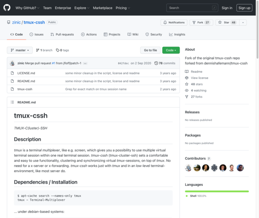Click the Contributors heading link
The height and width of the screenshot is (218, 259).
click(x=195, y=159)
